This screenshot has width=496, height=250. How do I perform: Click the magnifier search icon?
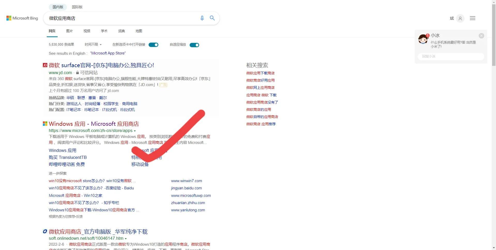[212, 18]
